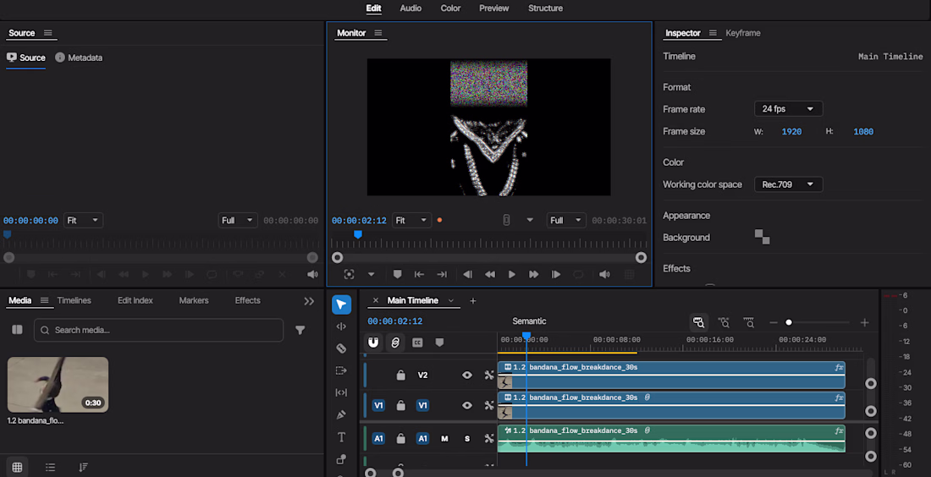The width and height of the screenshot is (931, 477).
Task: Hide the V2 track with eye icon
Action: 466,375
